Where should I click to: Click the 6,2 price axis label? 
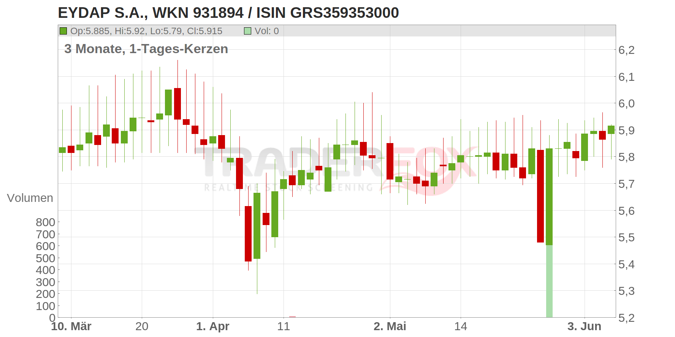coord(626,50)
